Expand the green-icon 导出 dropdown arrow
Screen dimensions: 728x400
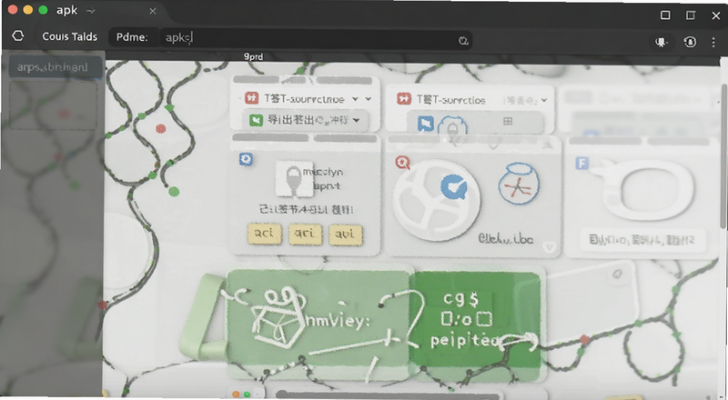(x=356, y=120)
